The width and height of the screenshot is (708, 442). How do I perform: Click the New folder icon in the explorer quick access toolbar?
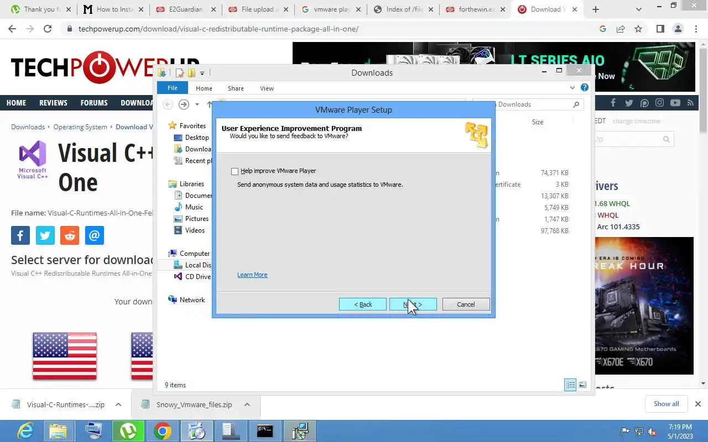click(x=191, y=73)
